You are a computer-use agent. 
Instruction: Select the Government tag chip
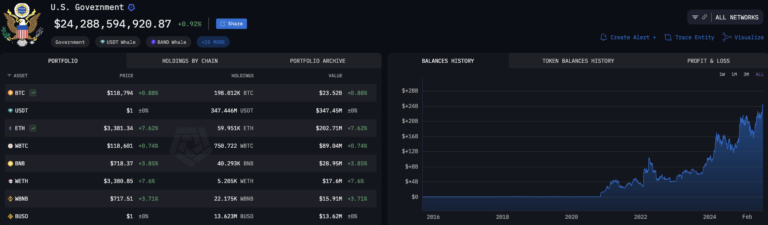pyautogui.click(x=70, y=42)
